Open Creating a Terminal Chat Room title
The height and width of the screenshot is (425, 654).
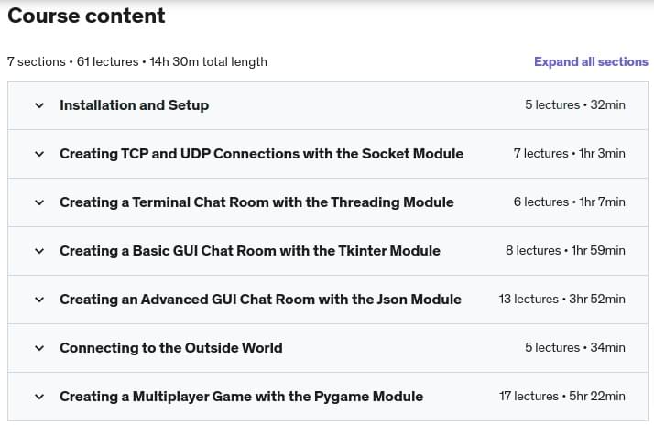click(x=256, y=202)
